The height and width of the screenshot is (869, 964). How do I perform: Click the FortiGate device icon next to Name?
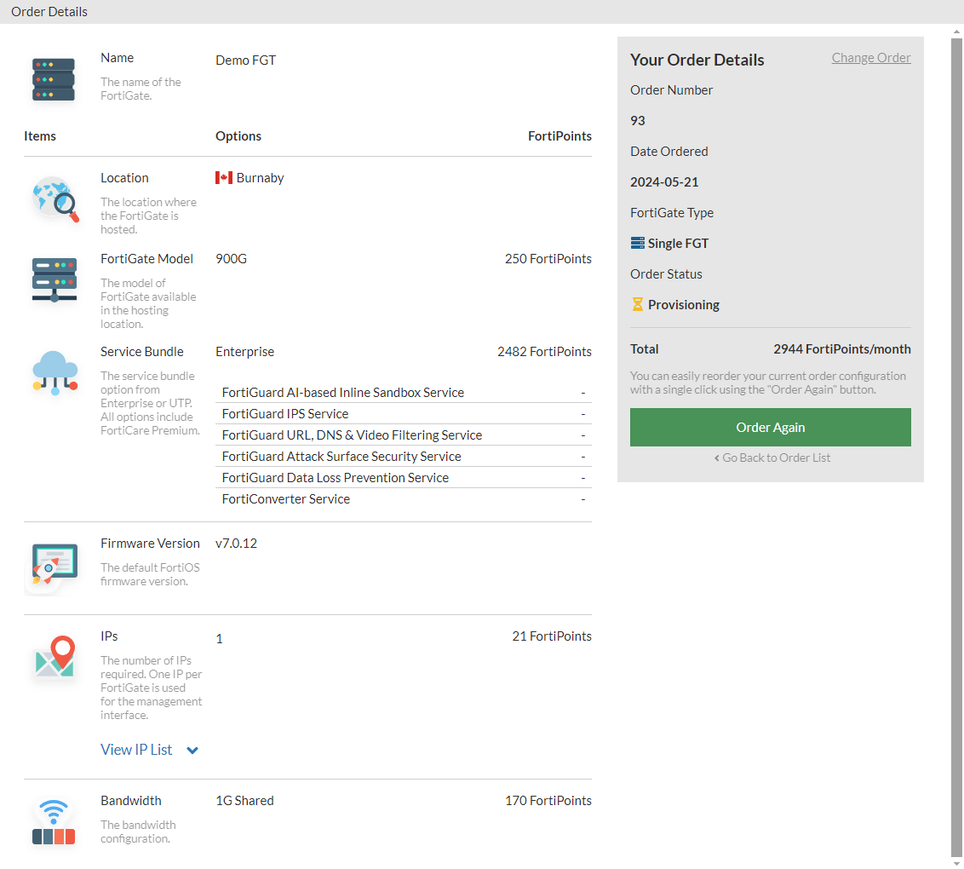click(x=53, y=79)
